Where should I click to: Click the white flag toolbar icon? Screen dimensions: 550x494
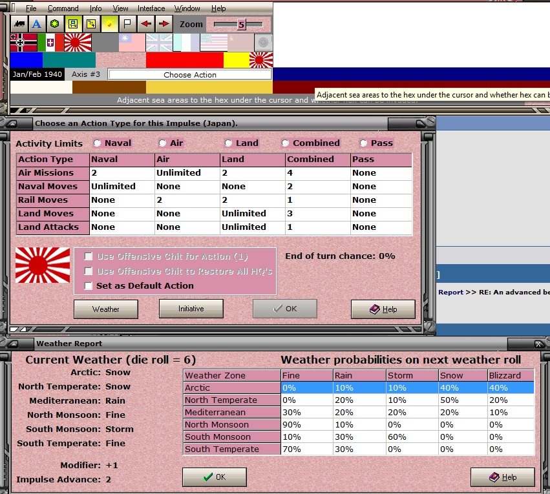[127, 24]
